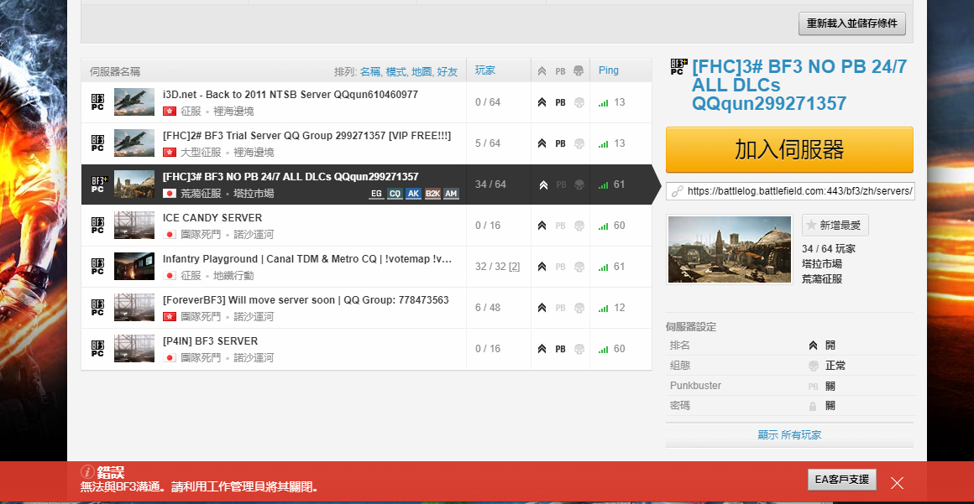Select [ForeverBF3] server row
This screenshot has width=974, height=504.
click(x=366, y=307)
